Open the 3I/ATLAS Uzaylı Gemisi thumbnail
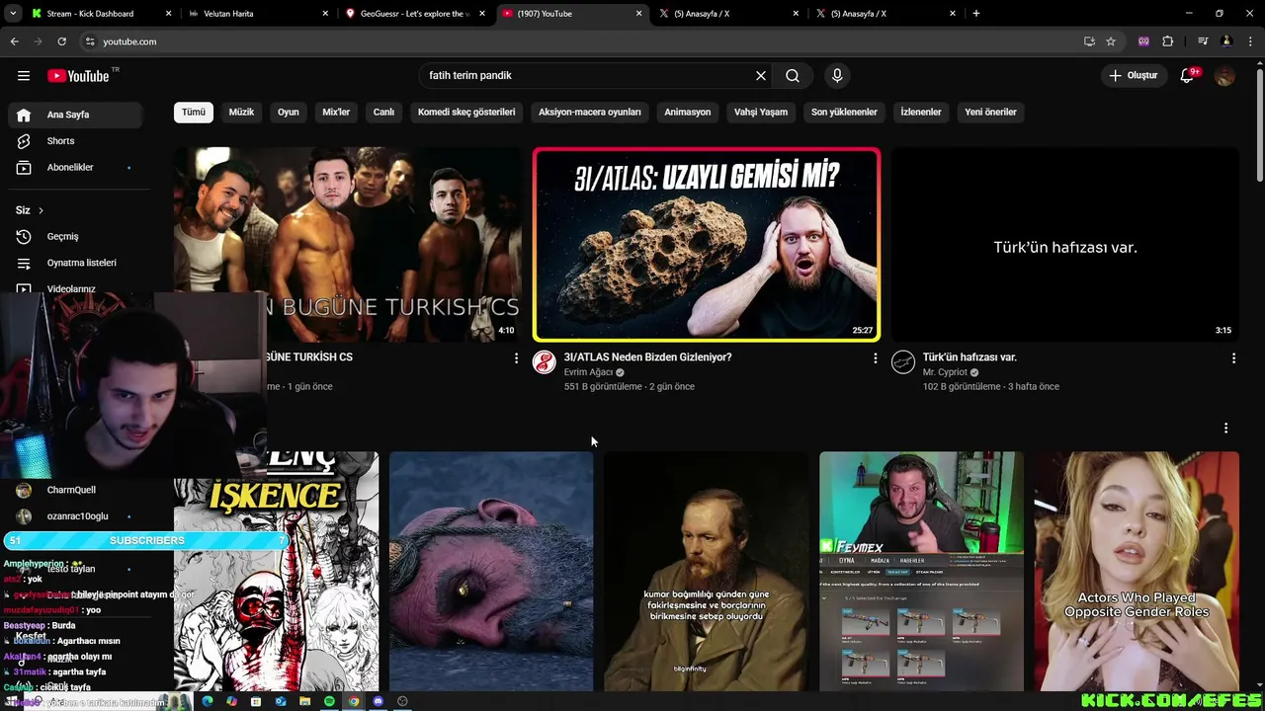Image resolution: width=1265 pixels, height=711 pixels. (707, 245)
